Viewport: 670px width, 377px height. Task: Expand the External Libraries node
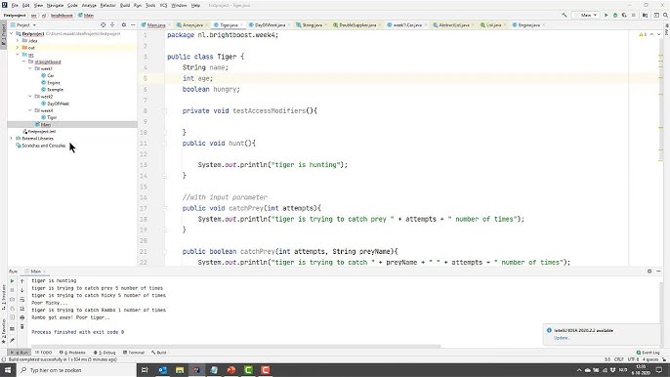pyautogui.click(x=12, y=139)
